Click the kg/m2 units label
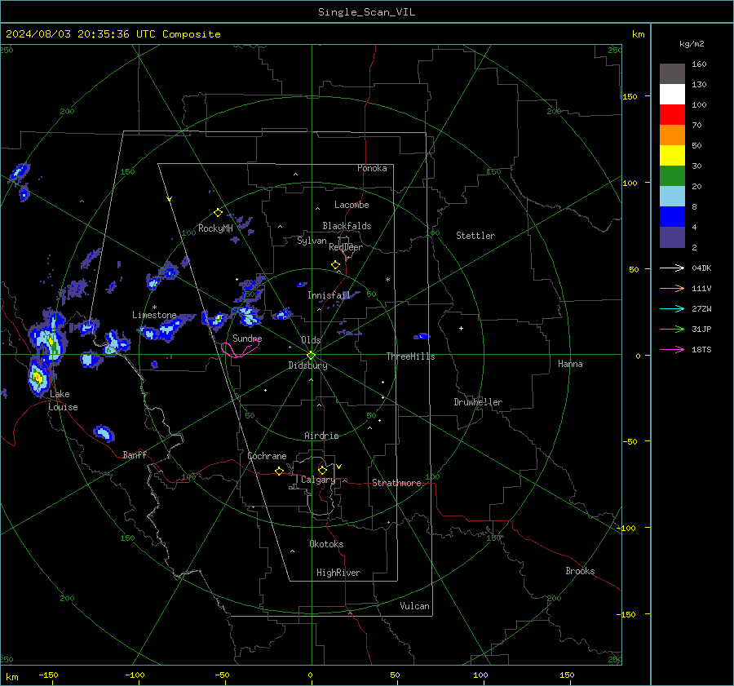The height and width of the screenshot is (686, 734). click(x=692, y=44)
